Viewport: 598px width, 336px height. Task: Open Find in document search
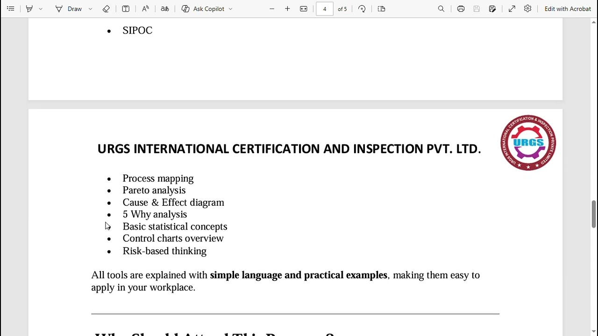441,9
